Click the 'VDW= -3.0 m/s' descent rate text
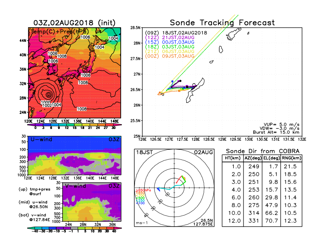Image resolution: width=322 pixels, height=249 pixels. [x=280, y=129]
